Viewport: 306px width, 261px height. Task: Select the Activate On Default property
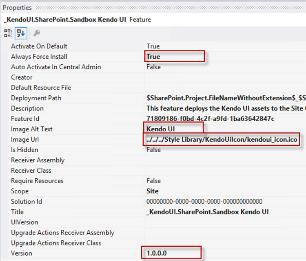39,46
